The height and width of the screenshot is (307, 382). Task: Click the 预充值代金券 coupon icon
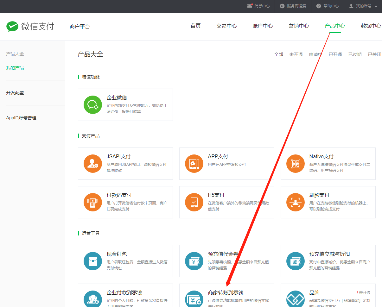point(194,261)
